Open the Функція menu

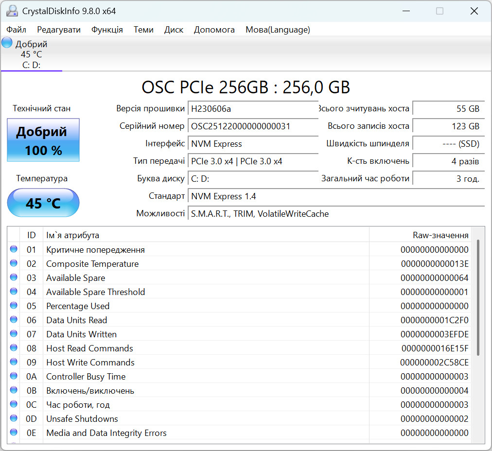[107, 30]
